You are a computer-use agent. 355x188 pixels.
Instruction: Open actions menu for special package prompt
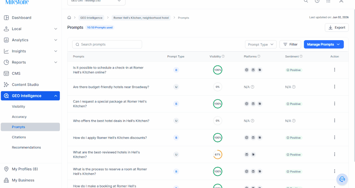(335, 104)
